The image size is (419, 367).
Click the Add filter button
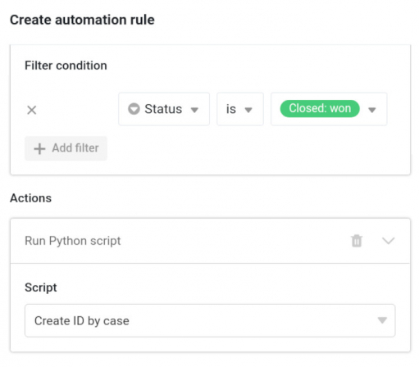[x=66, y=148]
